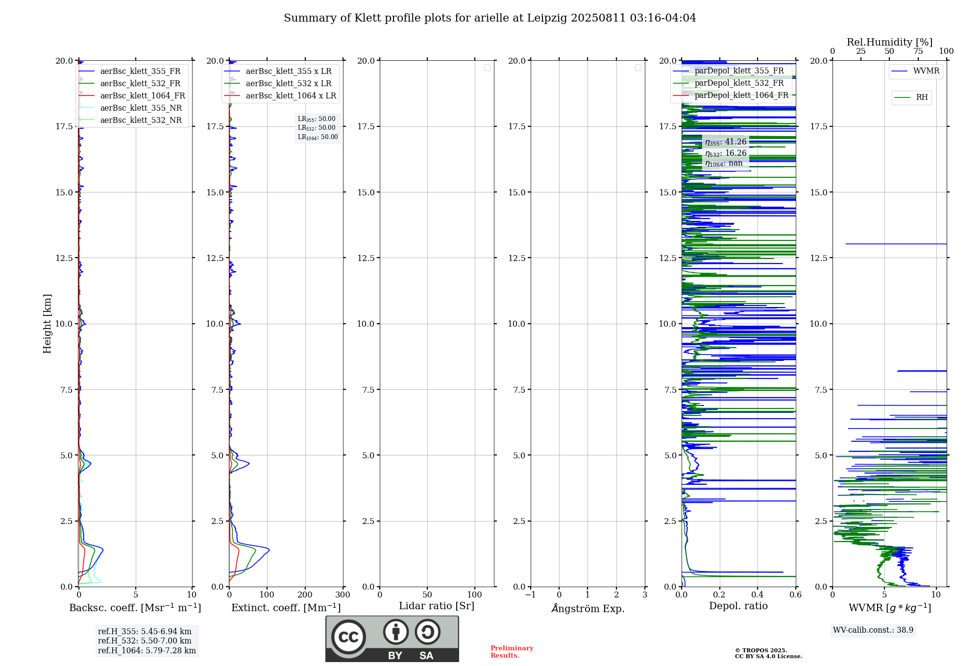Click the η355: 41.26 value
This screenshot has height=666, width=980.
coord(726,142)
